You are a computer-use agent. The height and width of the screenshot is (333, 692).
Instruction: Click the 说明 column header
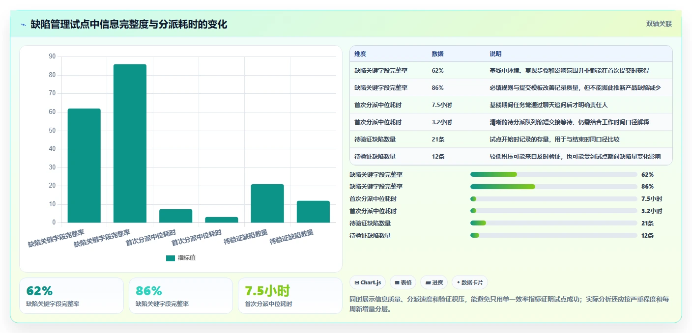point(495,54)
